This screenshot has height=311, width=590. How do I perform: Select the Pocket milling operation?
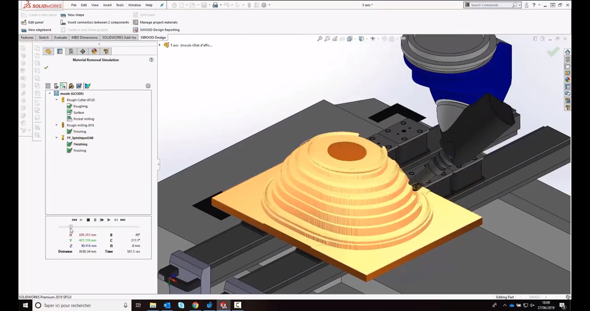(x=83, y=119)
